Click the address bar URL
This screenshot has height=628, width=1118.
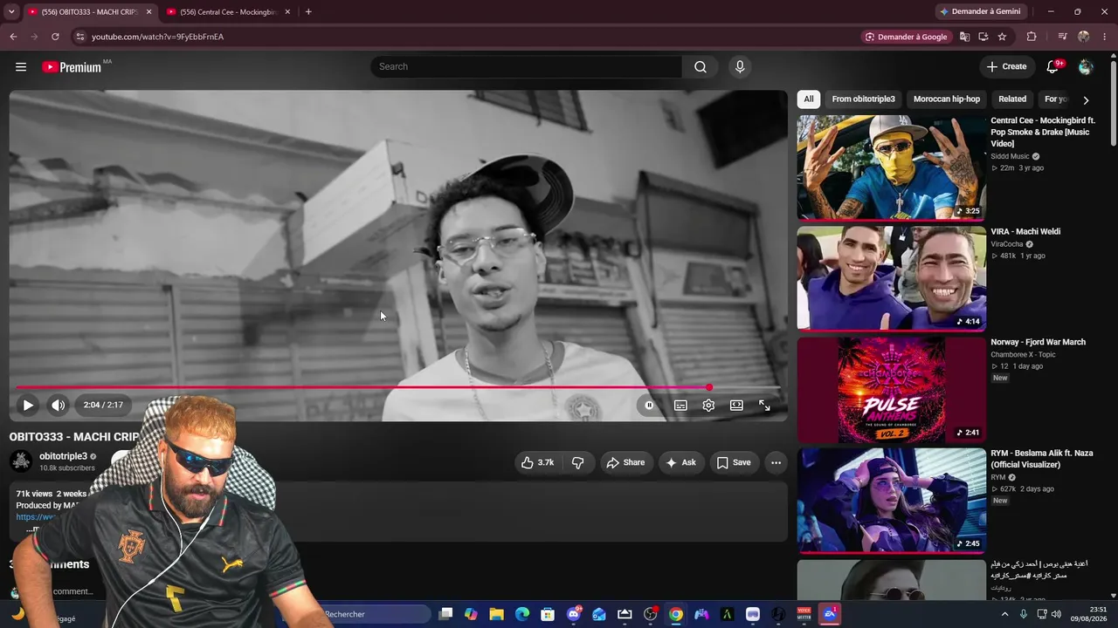[x=157, y=37]
